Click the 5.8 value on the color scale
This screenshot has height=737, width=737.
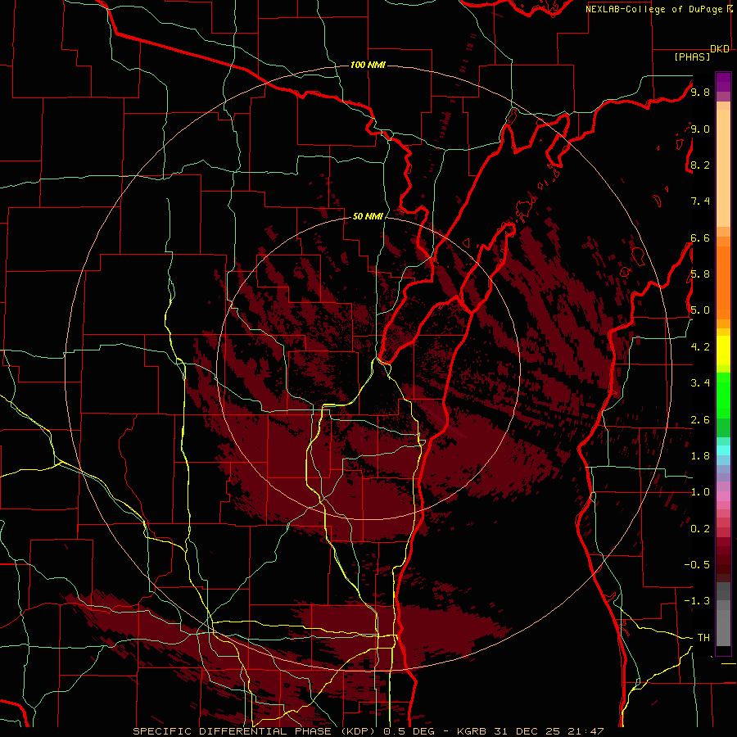[700, 274]
